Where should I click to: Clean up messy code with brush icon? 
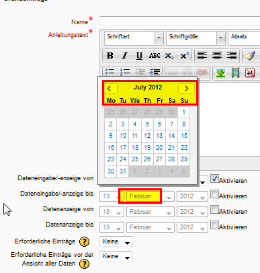pos(250,56)
